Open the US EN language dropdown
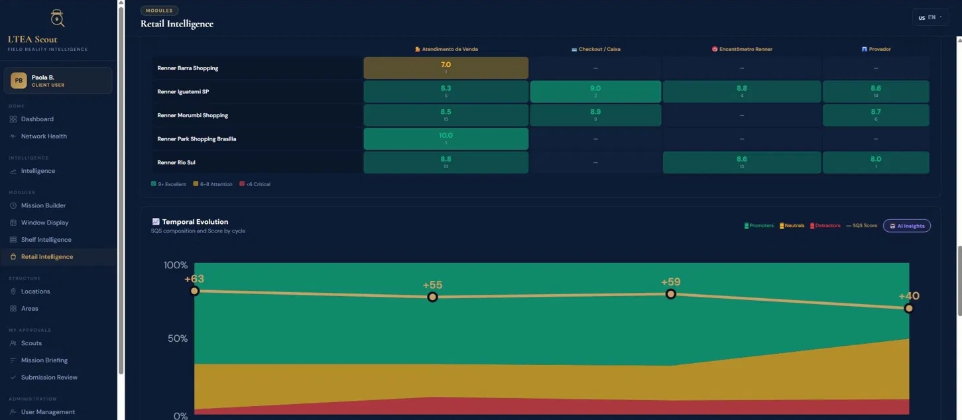Screen dimensions: 962x420 (931, 17)
